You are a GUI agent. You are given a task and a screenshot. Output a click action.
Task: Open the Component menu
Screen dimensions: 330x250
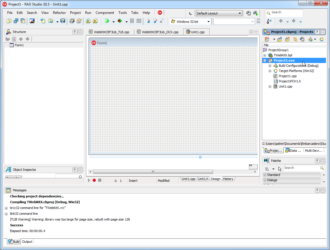pyautogui.click(x=105, y=13)
